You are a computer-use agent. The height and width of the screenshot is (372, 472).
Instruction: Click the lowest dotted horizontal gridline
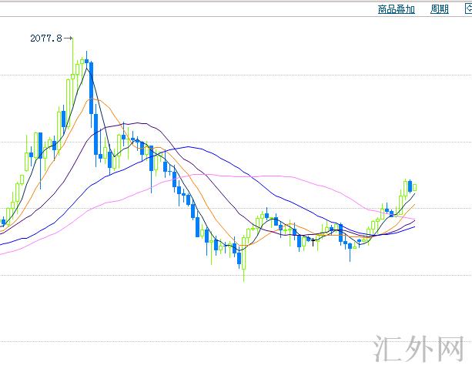coord(231,341)
